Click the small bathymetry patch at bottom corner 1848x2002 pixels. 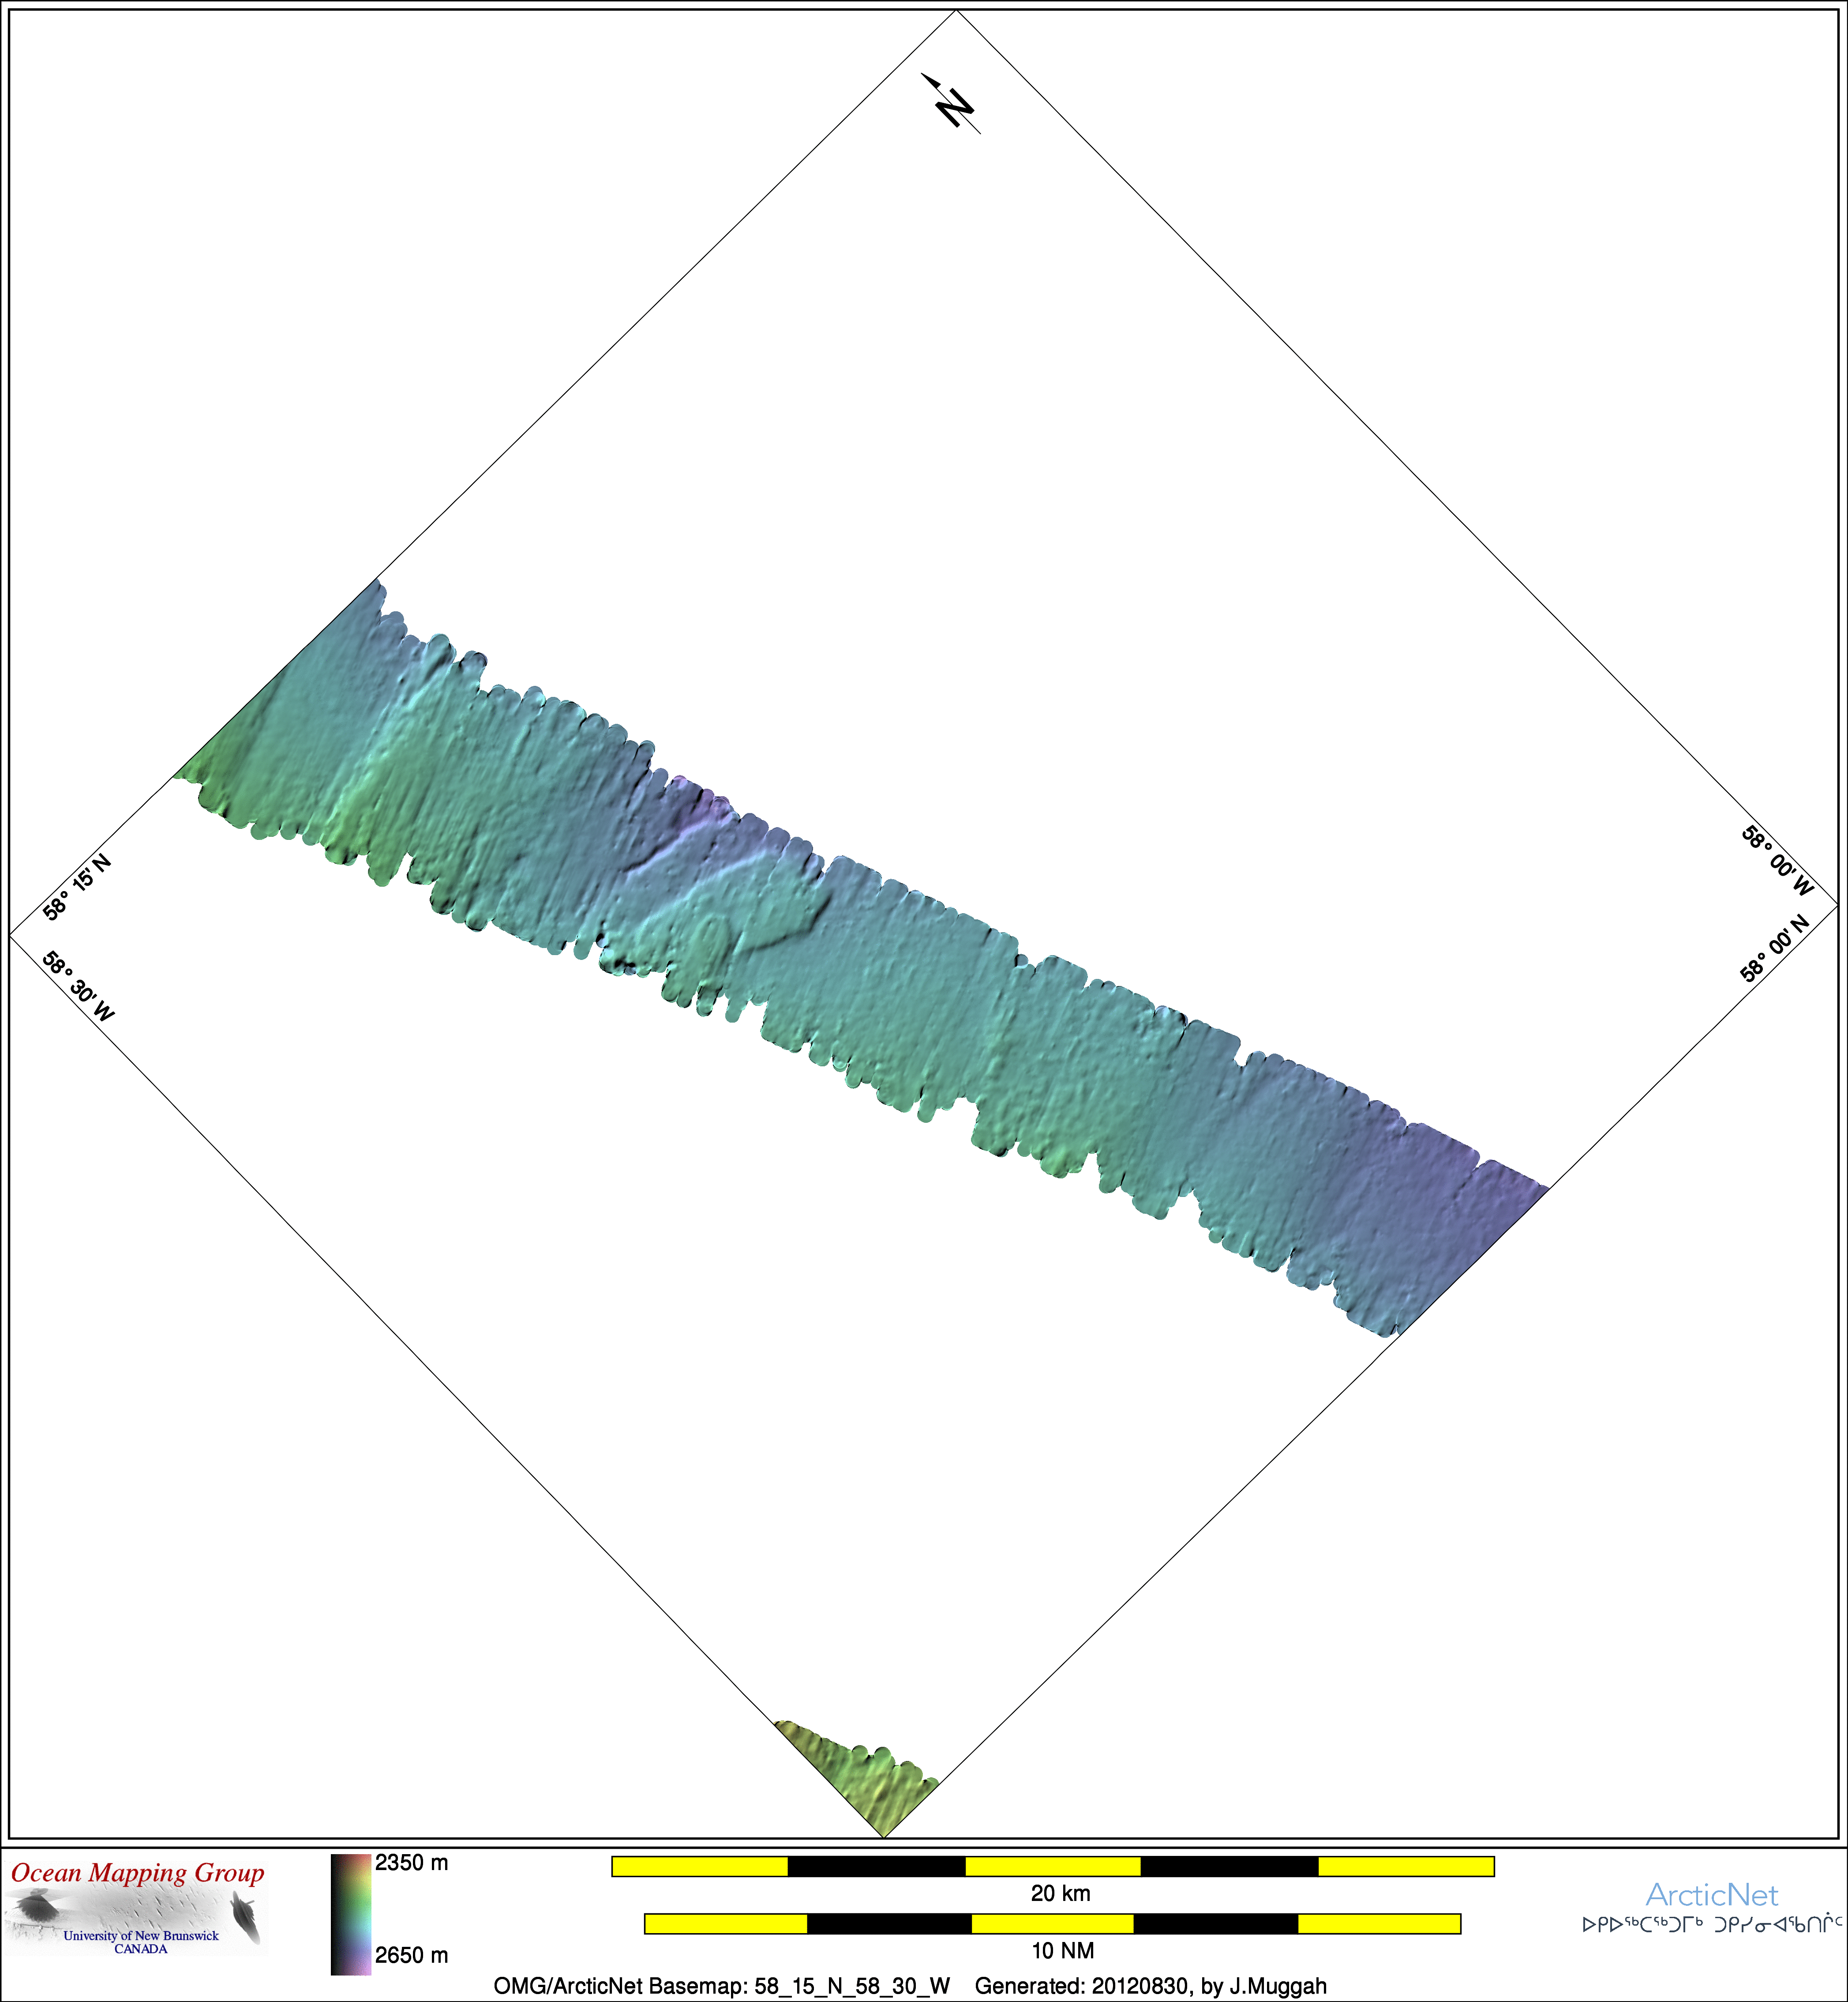[x=868, y=1777]
